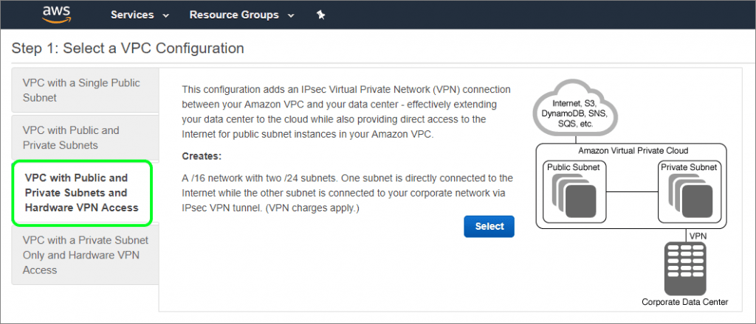Click the AWS logo
756x324 pixels.
pos(57,15)
